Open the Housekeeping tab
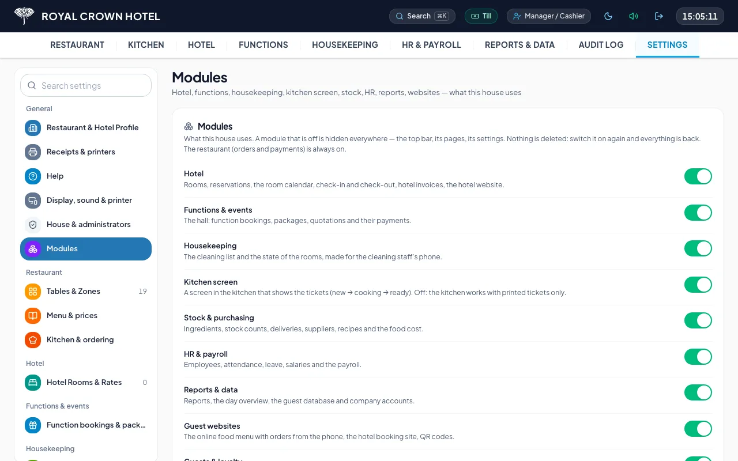Image resolution: width=738 pixels, height=461 pixels. click(x=345, y=45)
